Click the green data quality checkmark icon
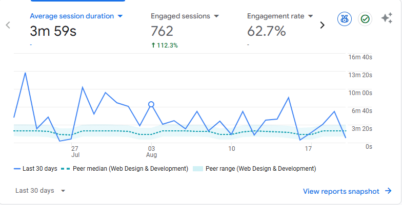402x205 pixels. tap(365, 19)
